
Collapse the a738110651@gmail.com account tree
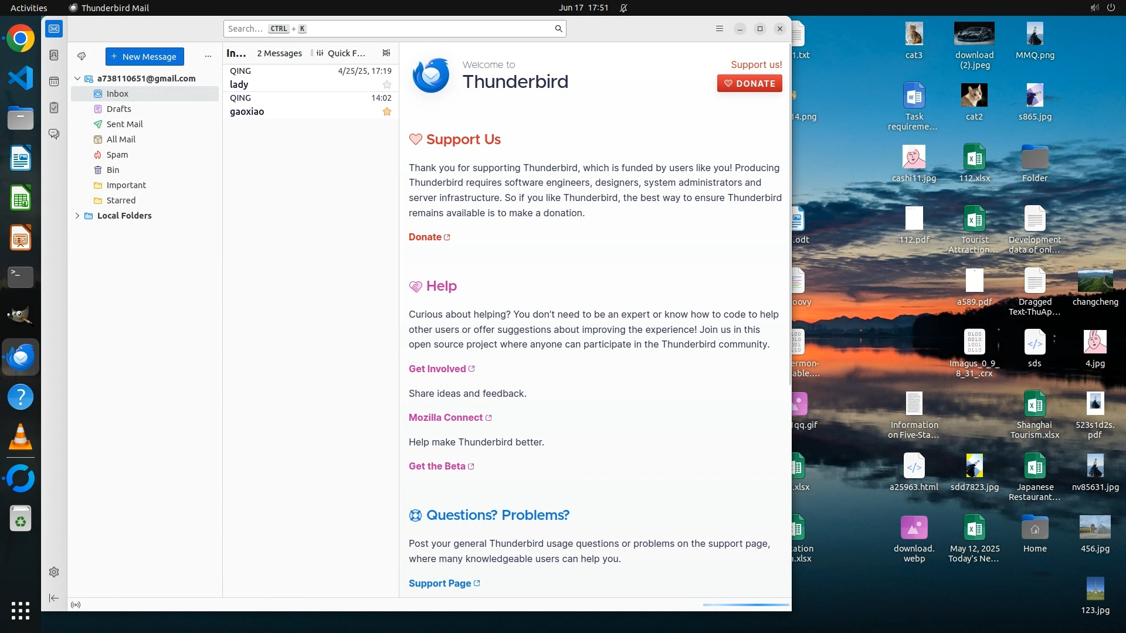[x=77, y=79]
